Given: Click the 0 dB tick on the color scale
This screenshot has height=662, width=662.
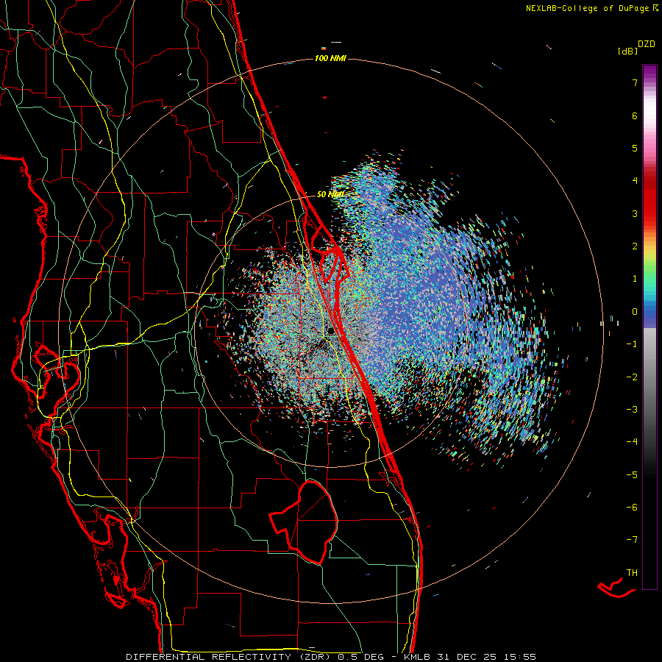Looking at the screenshot, I should (635, 312).
